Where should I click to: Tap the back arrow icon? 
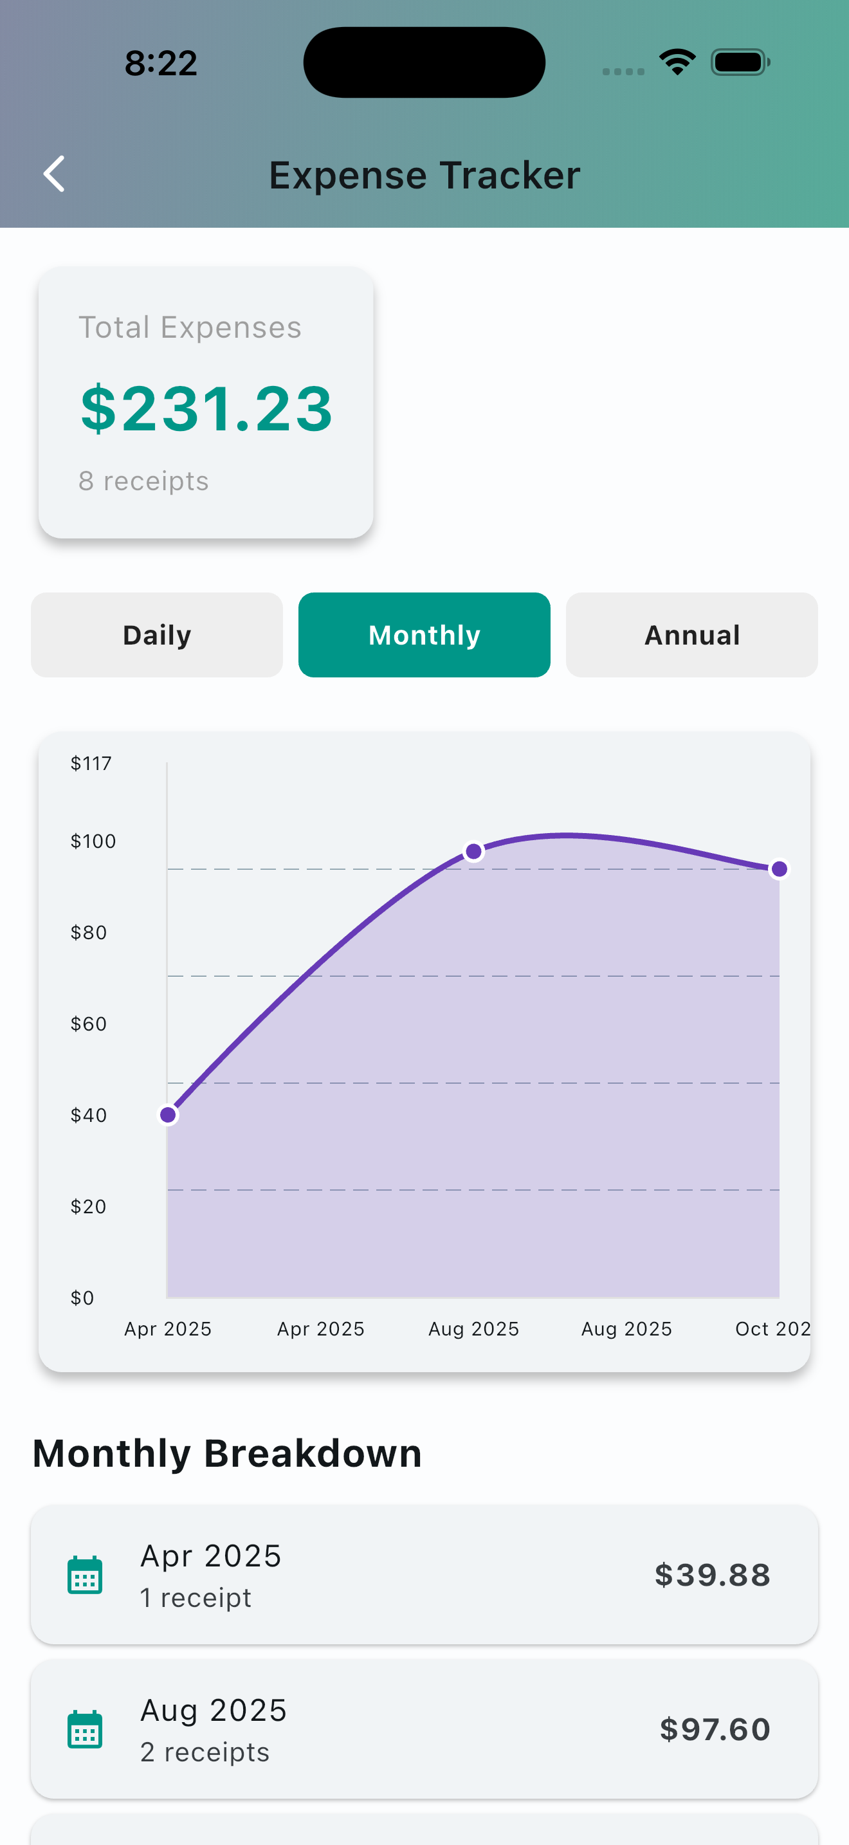[x=55, y=174]
